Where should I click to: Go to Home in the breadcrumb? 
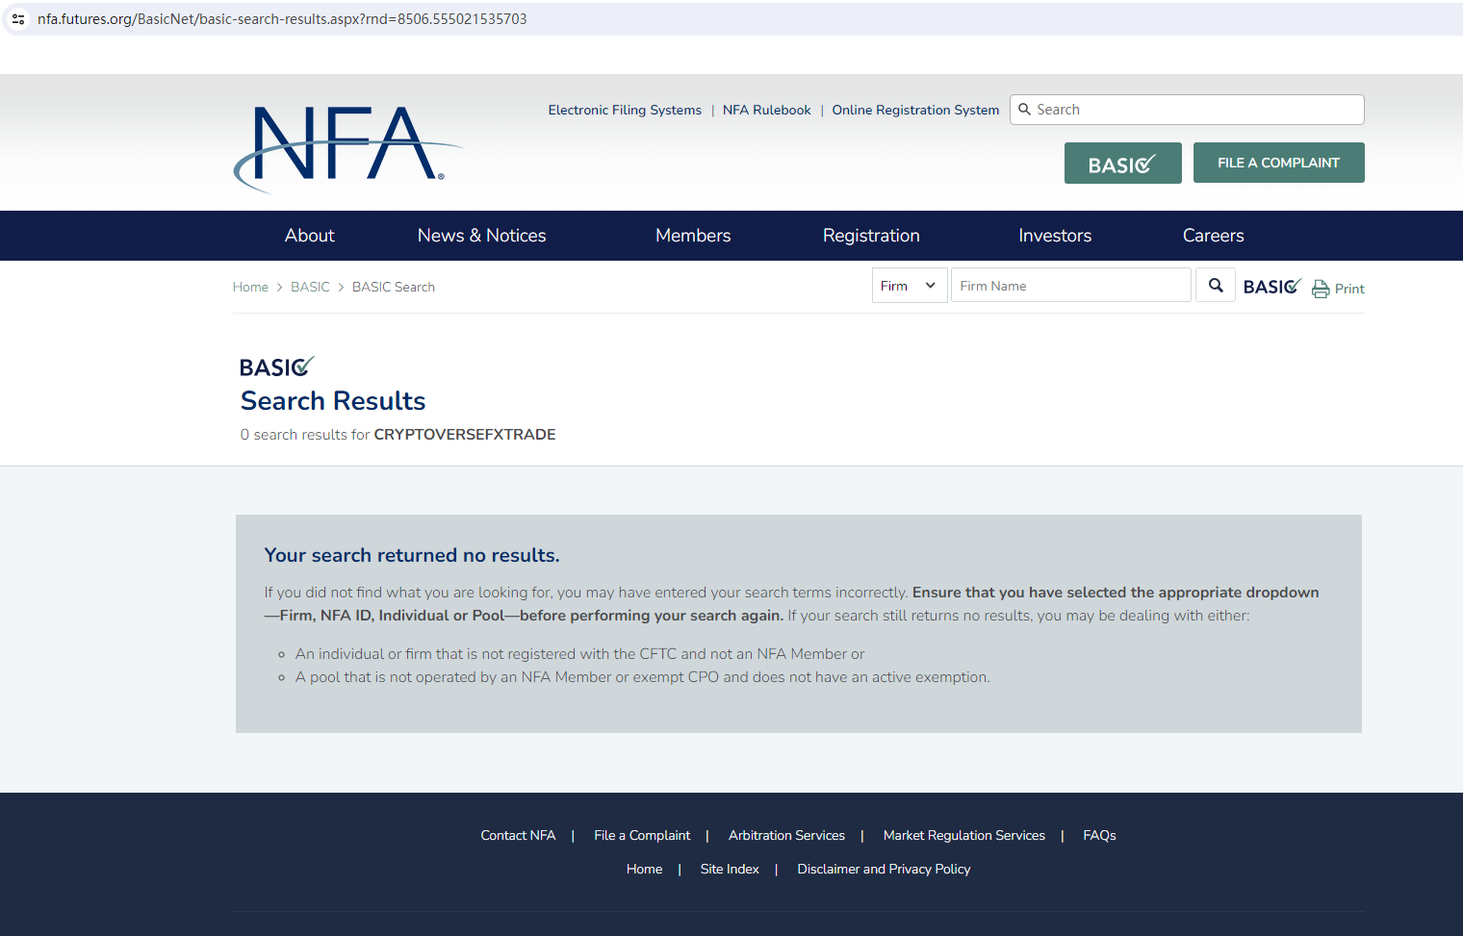[x=250, y=287]
